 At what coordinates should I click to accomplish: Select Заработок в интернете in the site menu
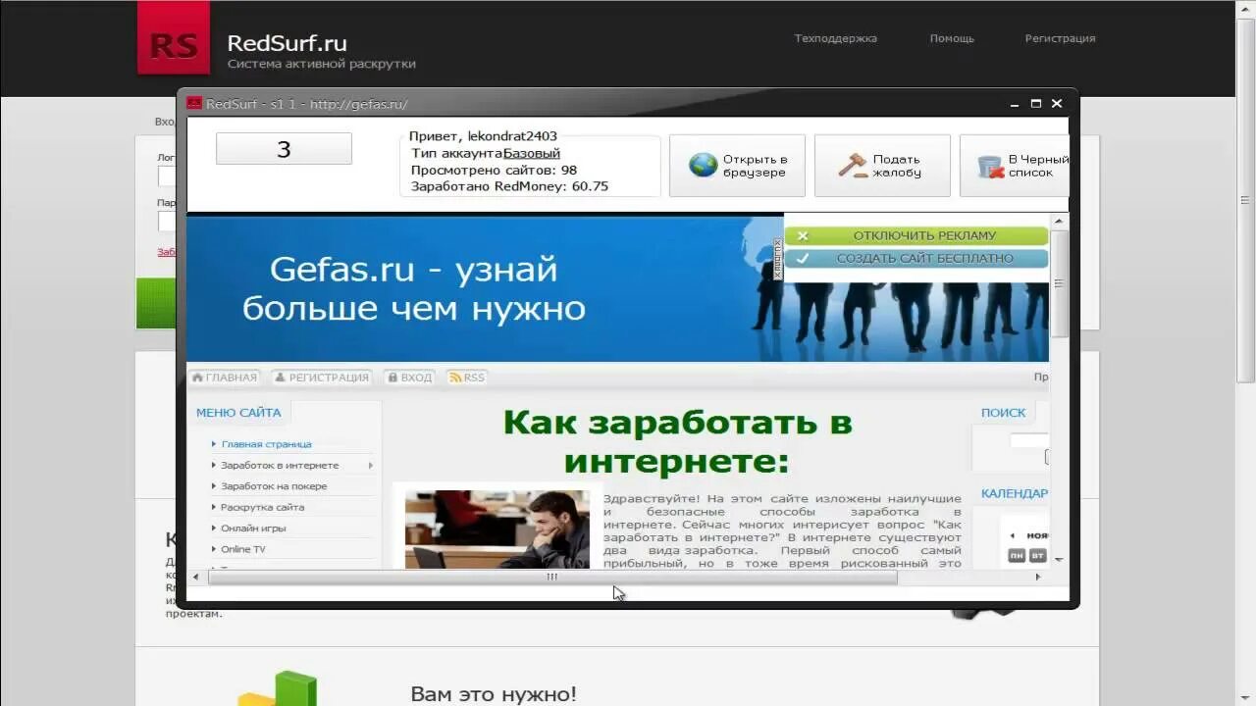(x=280, y=466)
